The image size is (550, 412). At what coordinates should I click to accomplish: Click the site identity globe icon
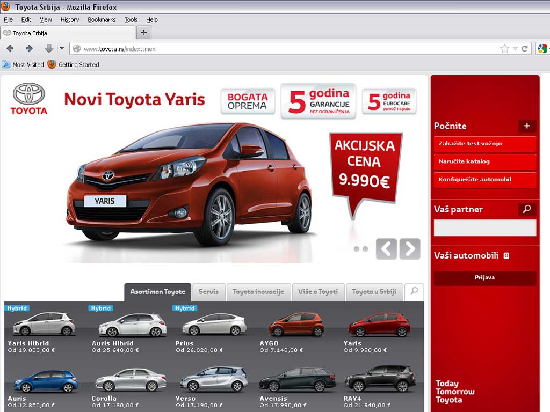click(x=77, y=49)
